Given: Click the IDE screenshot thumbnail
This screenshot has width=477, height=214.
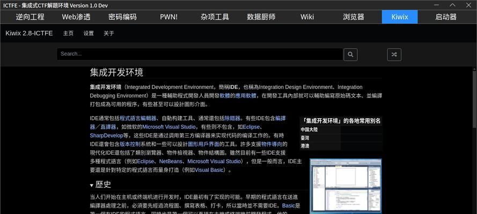Looking at the screenshot, I should (346, 186).
